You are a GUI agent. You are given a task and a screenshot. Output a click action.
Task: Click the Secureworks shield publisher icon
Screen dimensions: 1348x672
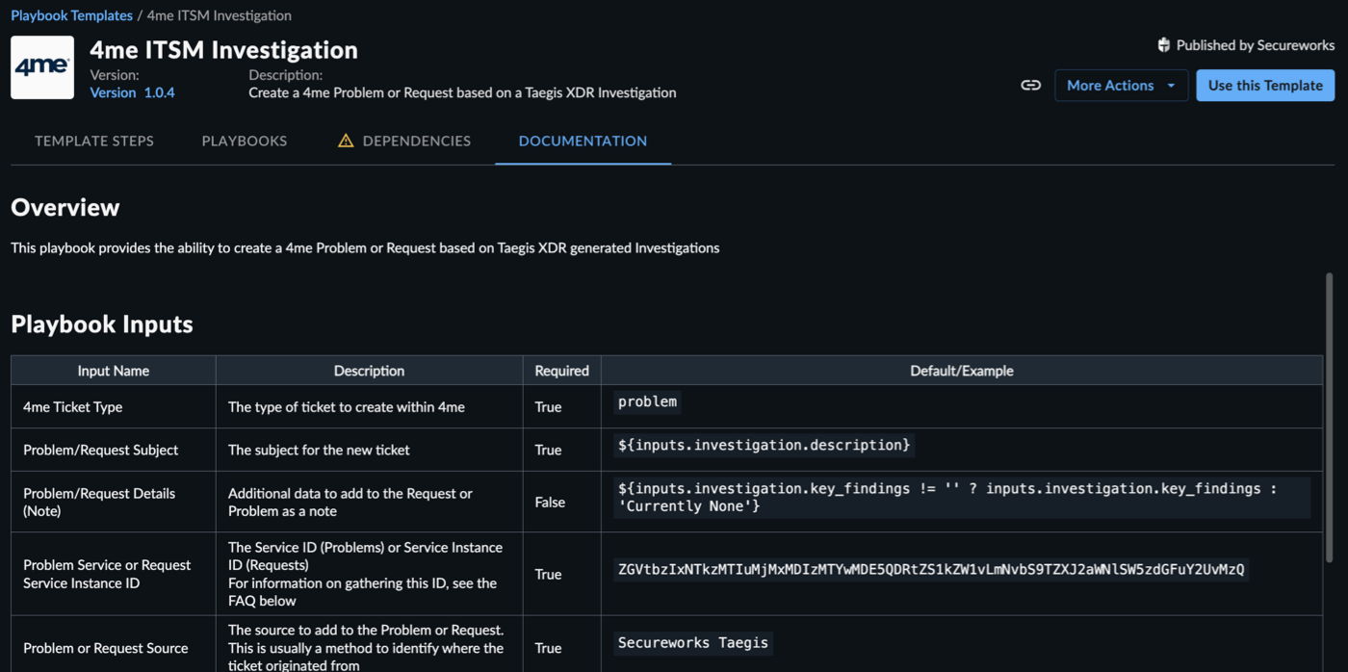point(1164,45)
